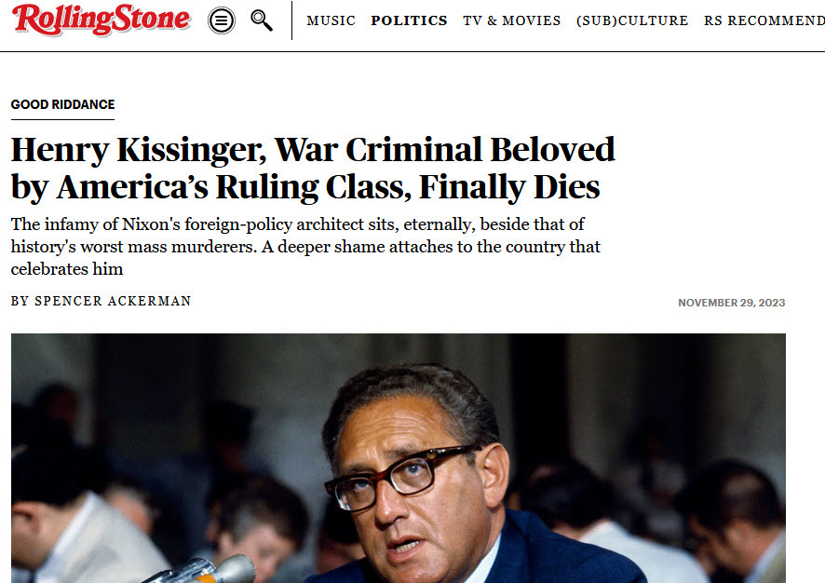The image size is (825, 583).
Task: Click the Rolling Stone logo
Action: [x=98, y=18]
